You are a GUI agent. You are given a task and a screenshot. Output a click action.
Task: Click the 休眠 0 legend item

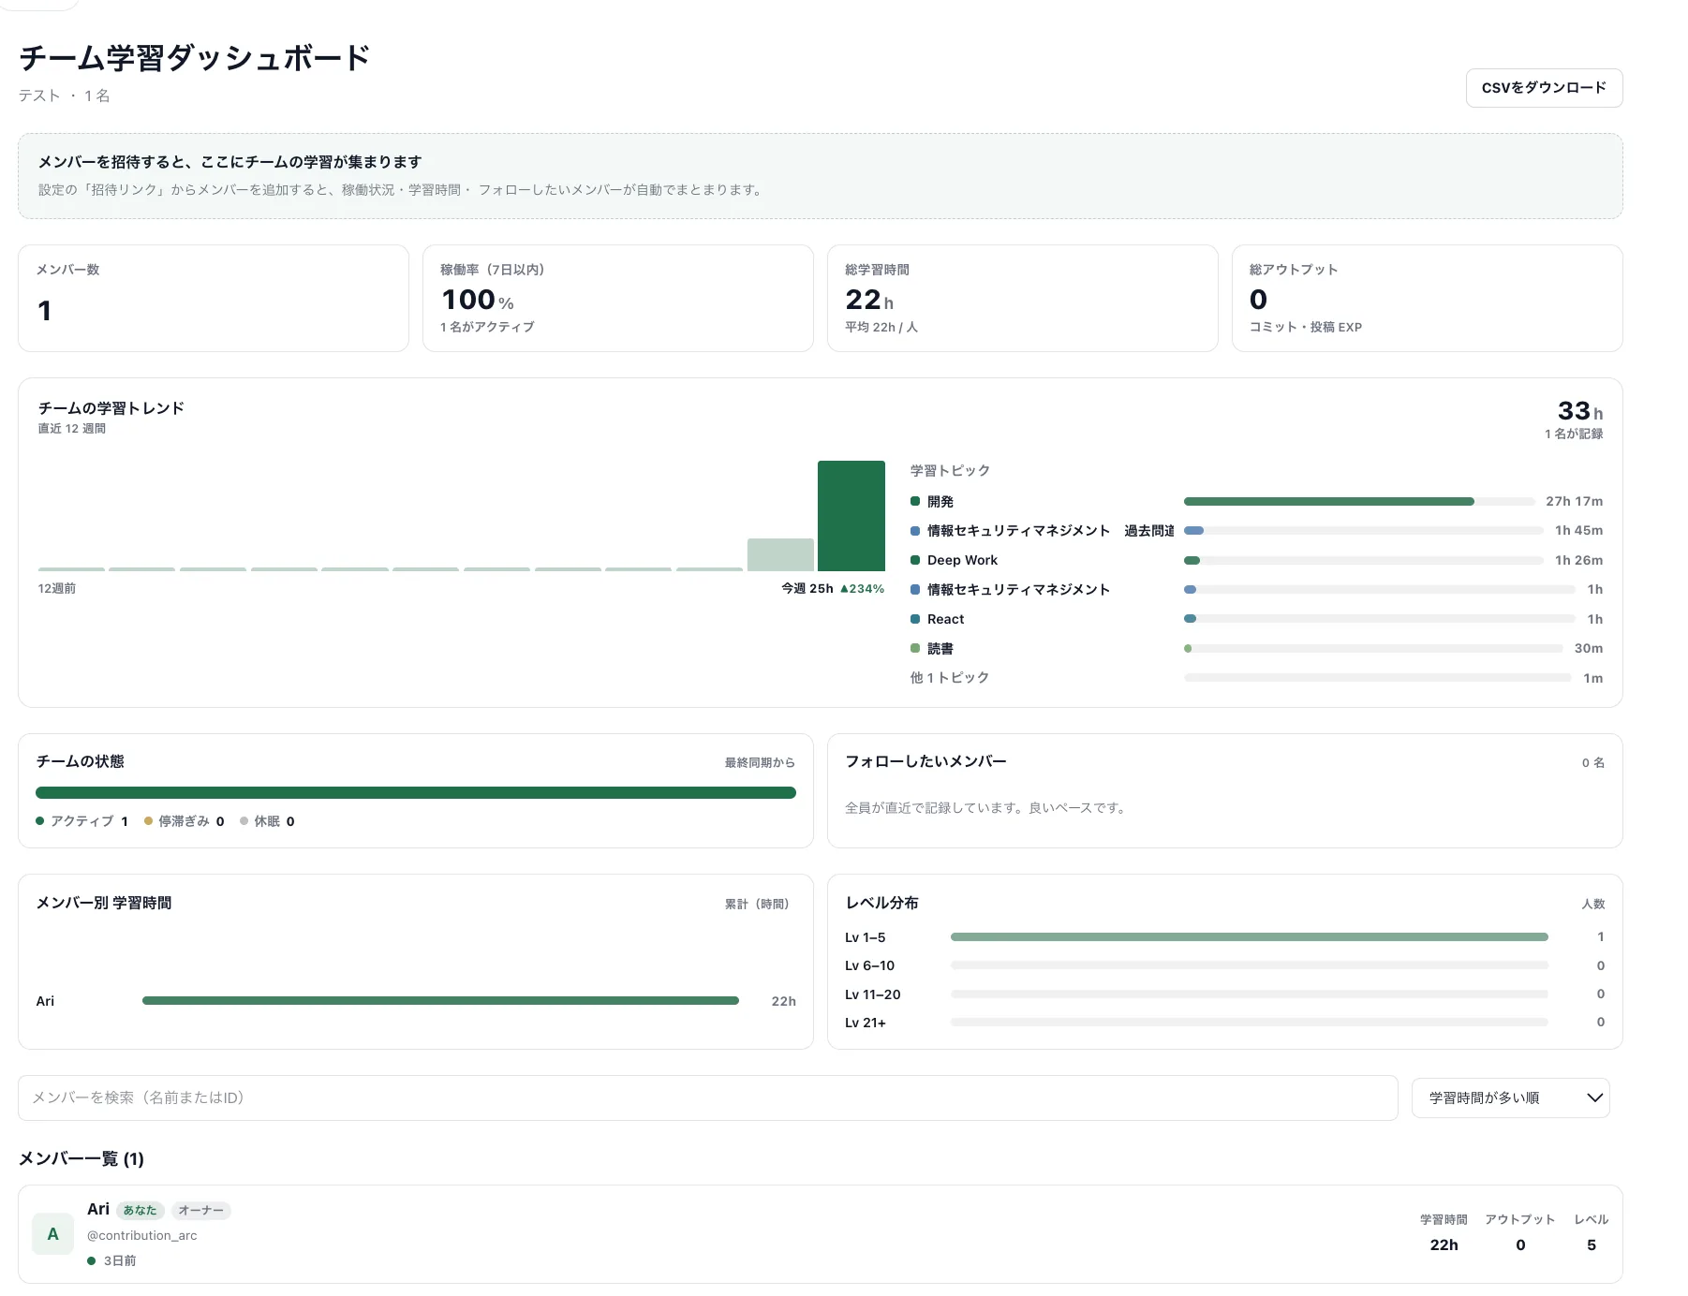tap(267, 821)
